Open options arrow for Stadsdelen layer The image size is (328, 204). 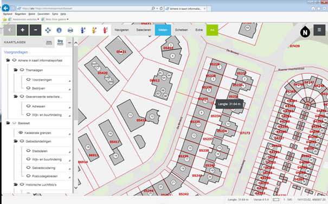click(69, 152)
